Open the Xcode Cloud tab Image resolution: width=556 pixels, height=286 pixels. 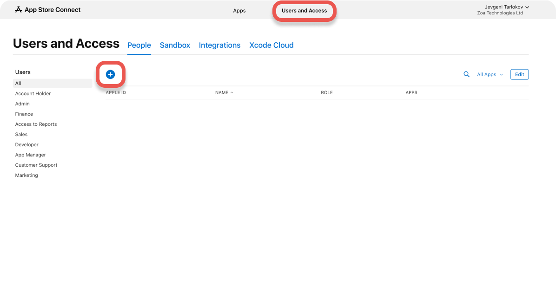coord(271,45)
